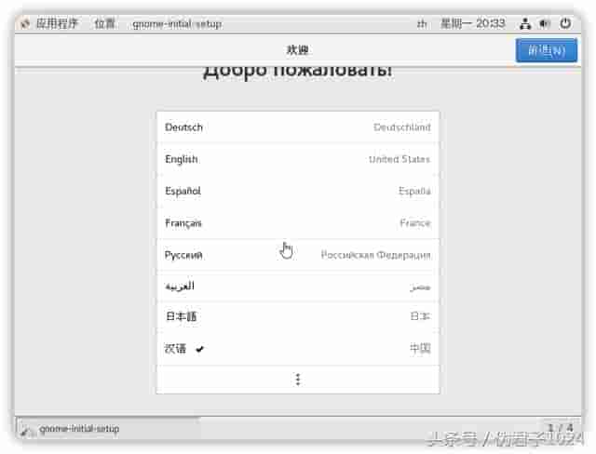Click Российская Федерация region label
The width and height of the screenshot is (596, 454).
[375, 255]
